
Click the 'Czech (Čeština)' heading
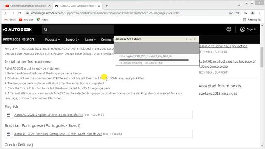coord(19,144)
